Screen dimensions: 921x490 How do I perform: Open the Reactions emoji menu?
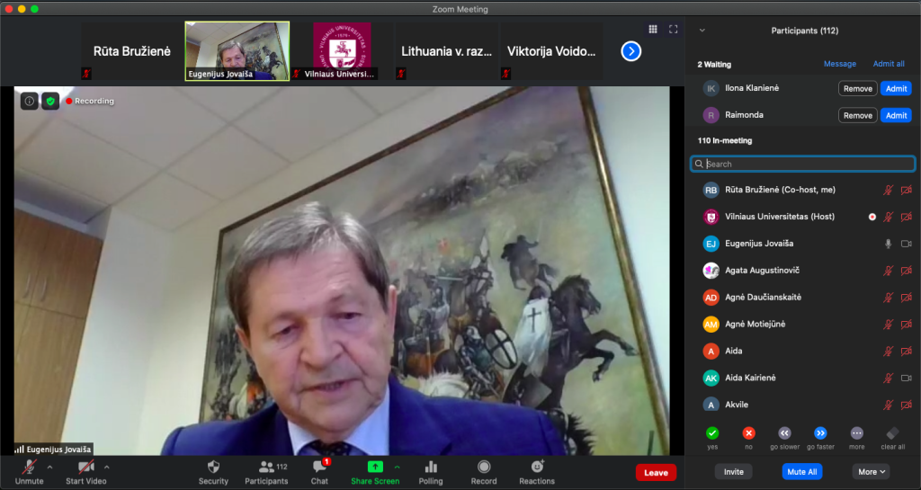pos(537,467)
